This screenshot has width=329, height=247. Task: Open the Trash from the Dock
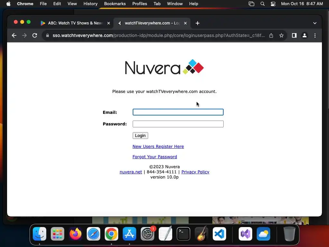click(289, 234)
